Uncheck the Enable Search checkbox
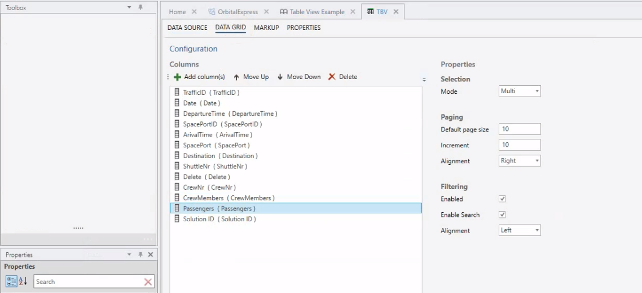Viewport: 642px width, 293px height. pos(503,215)
